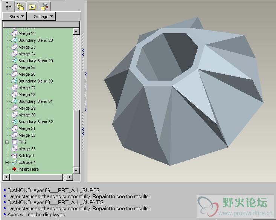Click the Boundary Blend 31 feature icon

point(14,101)
